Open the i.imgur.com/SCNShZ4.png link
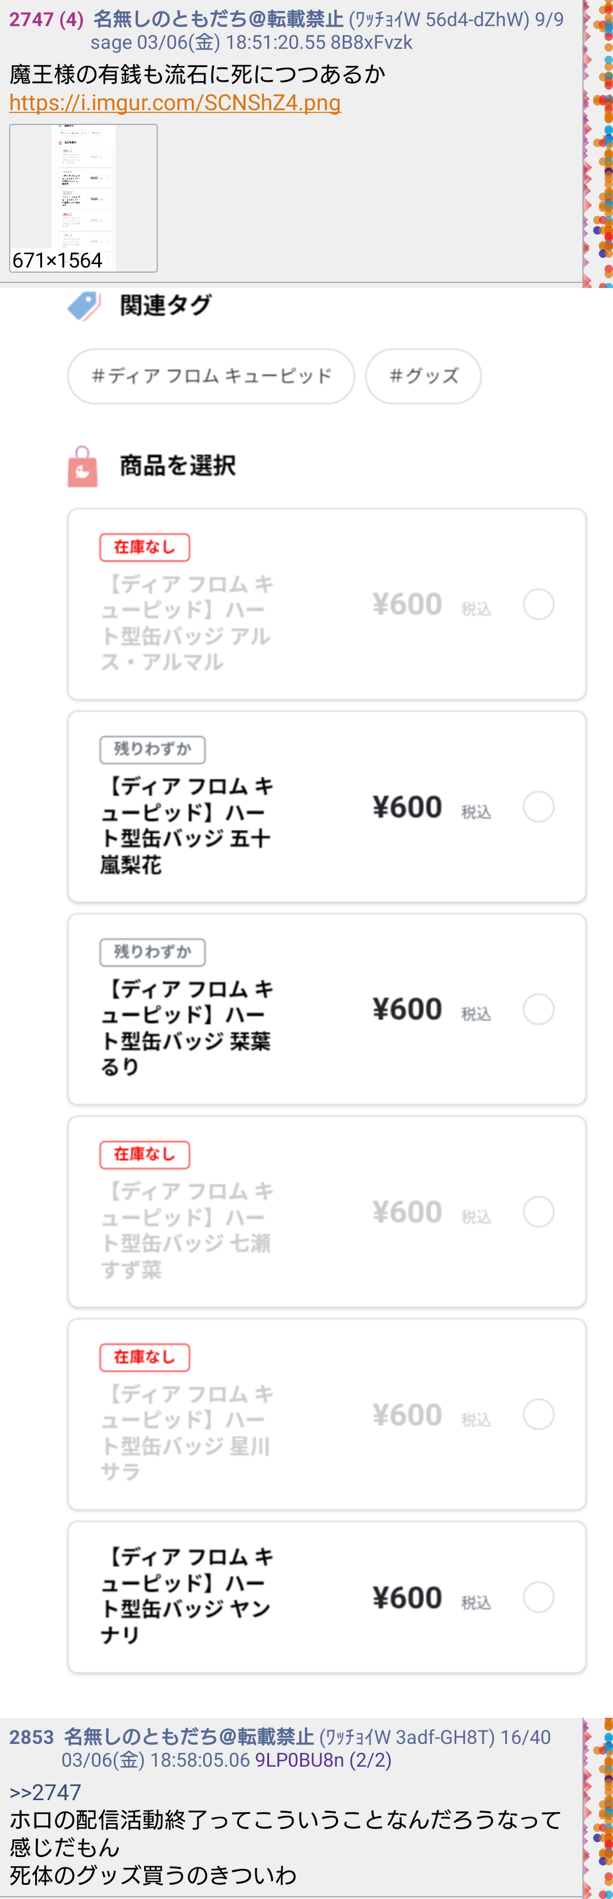Image resolution: width=613 pixels, height=1899 pixels. coord(175,102)
